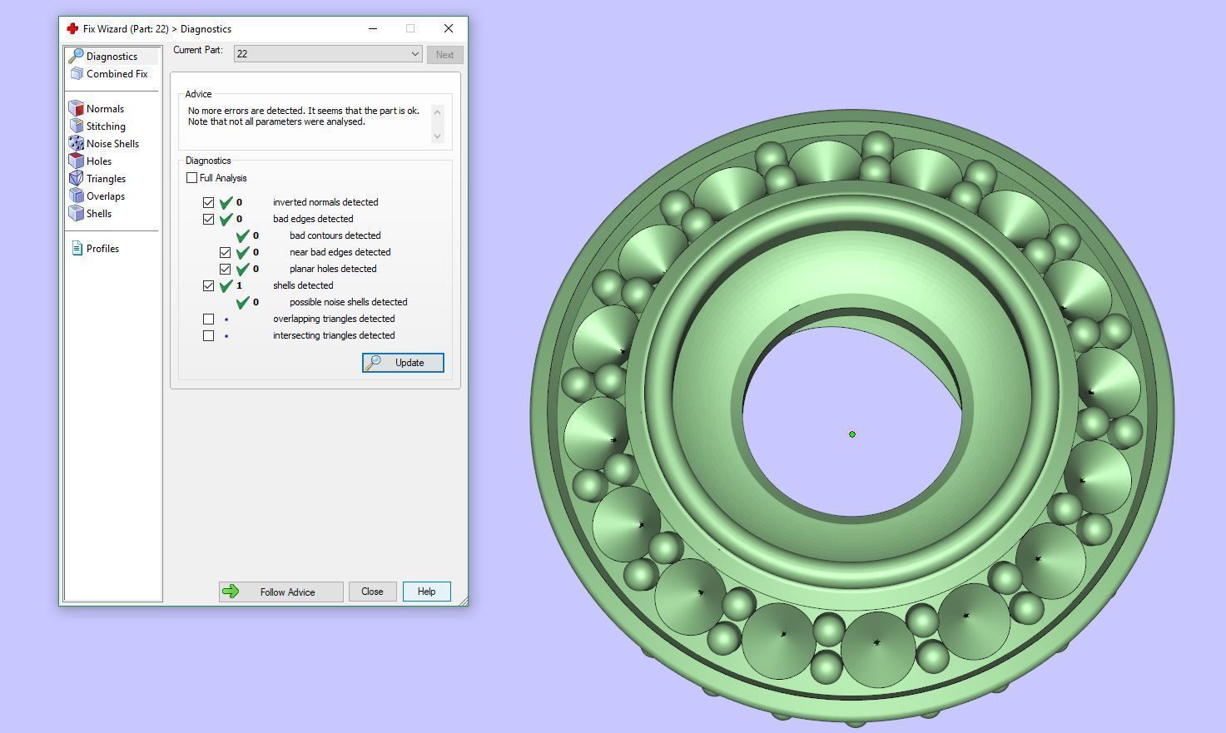Go to Holes page label

tap(99, 161)
